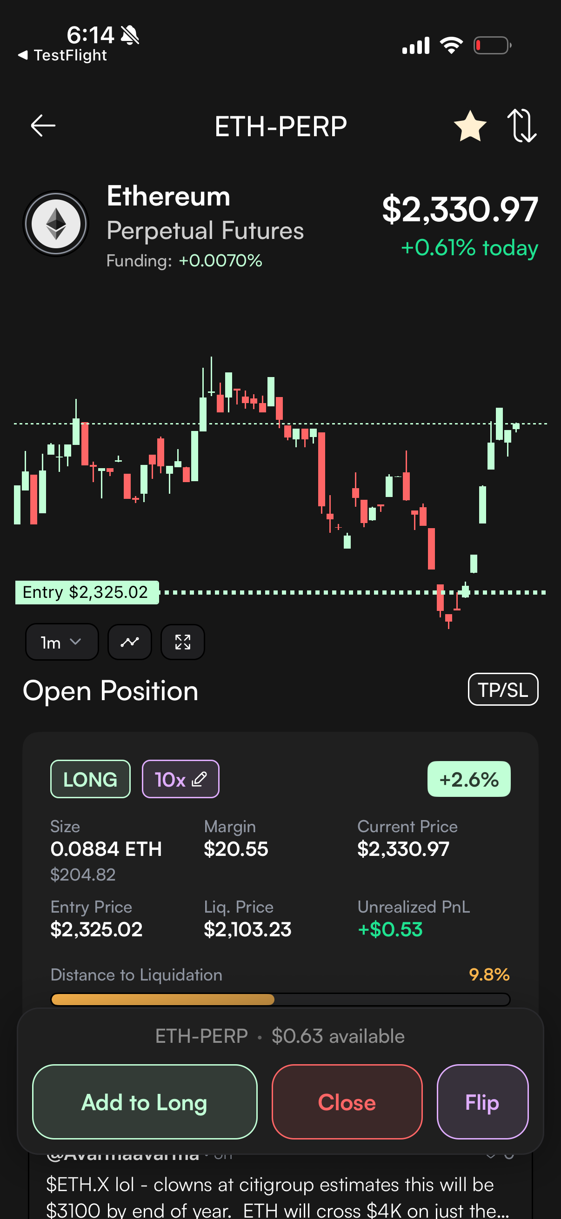This screenshot has height=1219, width=561.
Task: Tap the +2.6% profit badge
Action: point(469,779)
